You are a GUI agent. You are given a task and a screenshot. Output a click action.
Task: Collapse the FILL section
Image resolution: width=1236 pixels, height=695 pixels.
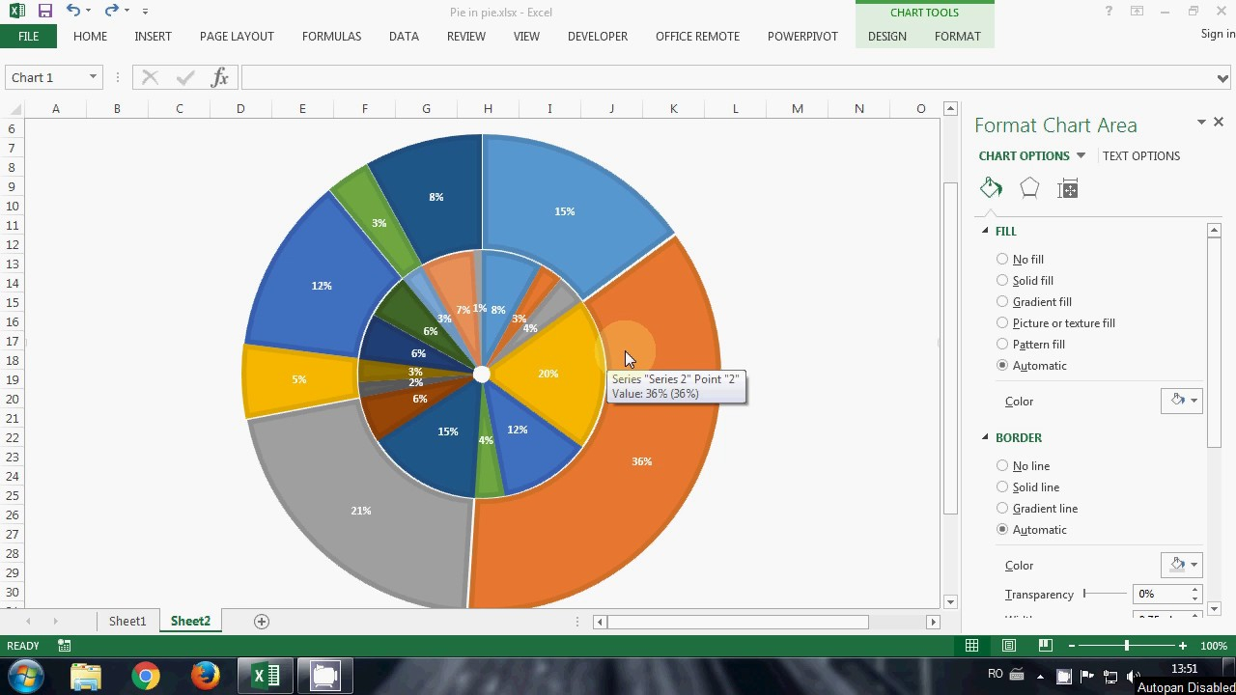click(x=986, y=231)
